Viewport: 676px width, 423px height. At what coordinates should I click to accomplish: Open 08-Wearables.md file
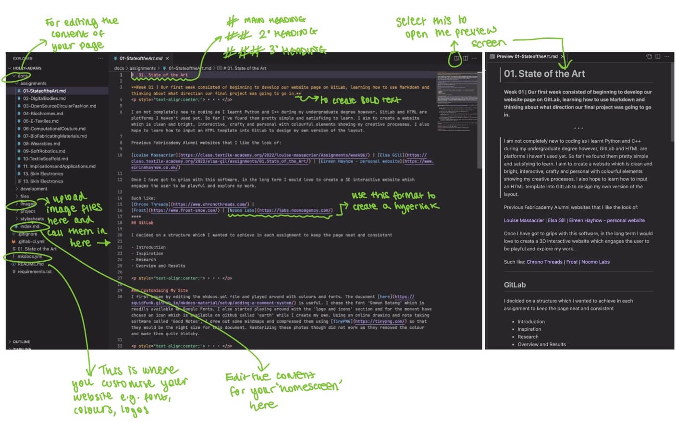pos(41,144)
